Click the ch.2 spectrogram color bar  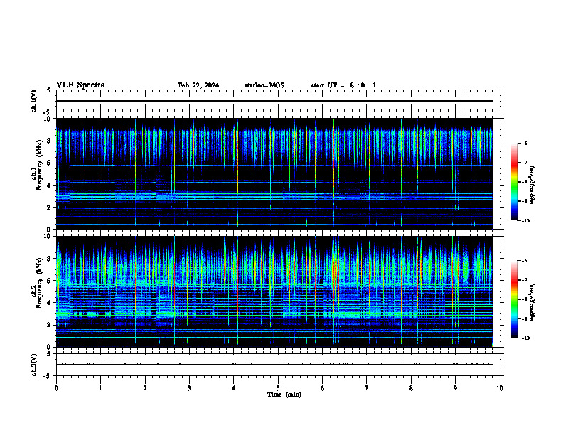[x=514, y=299]
